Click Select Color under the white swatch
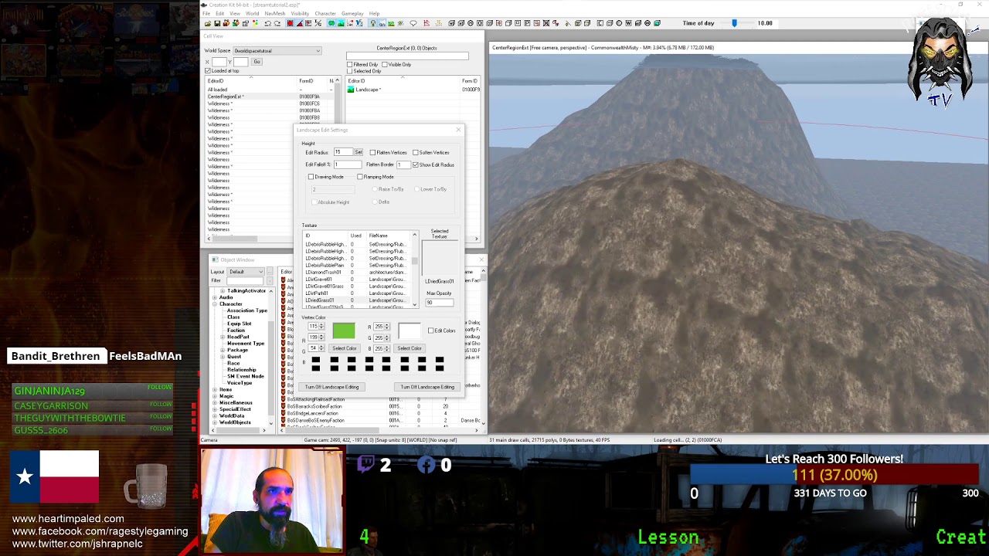989x556 pixels. [410, 348]
